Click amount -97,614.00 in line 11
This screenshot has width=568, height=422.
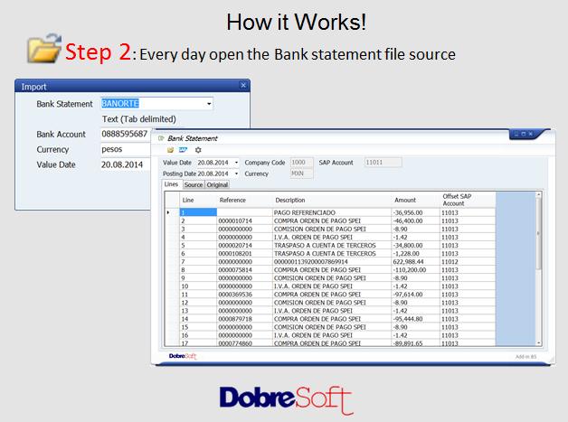coord(415,295)
